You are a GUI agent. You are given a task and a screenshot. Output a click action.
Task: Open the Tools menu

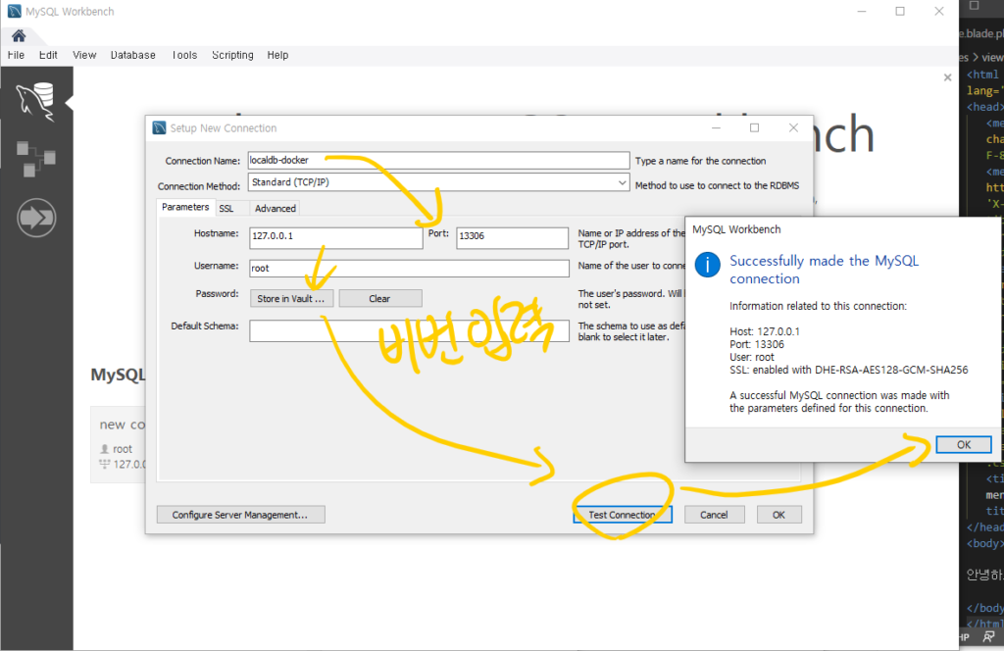(x=184, y=55)
